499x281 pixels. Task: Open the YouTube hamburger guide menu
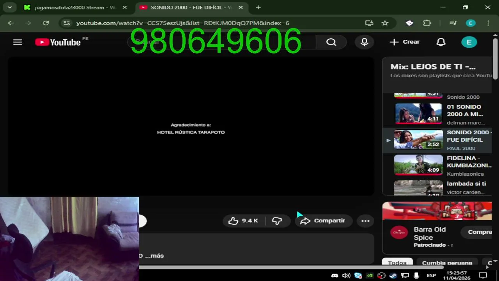[18, 42]
